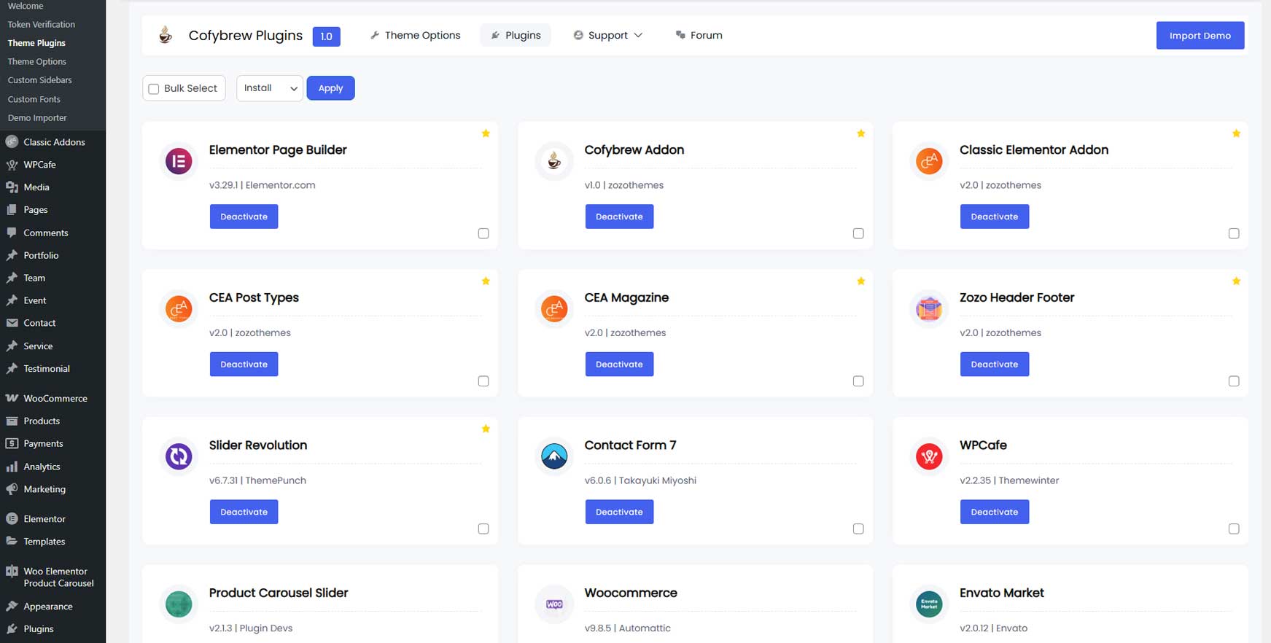Check the Cofybrew Addon card checkbox
The height and width of the screenshot is (643, 1271).
(858, 233)
